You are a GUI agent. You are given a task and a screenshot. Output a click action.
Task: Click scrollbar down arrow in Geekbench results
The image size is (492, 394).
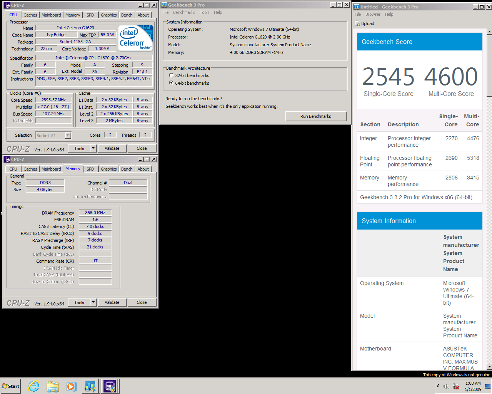(489, 367)
